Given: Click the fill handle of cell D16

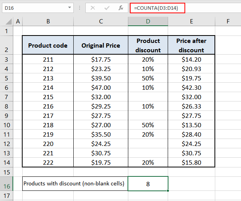Looking at the screenshot, I should tap(168, 191).
